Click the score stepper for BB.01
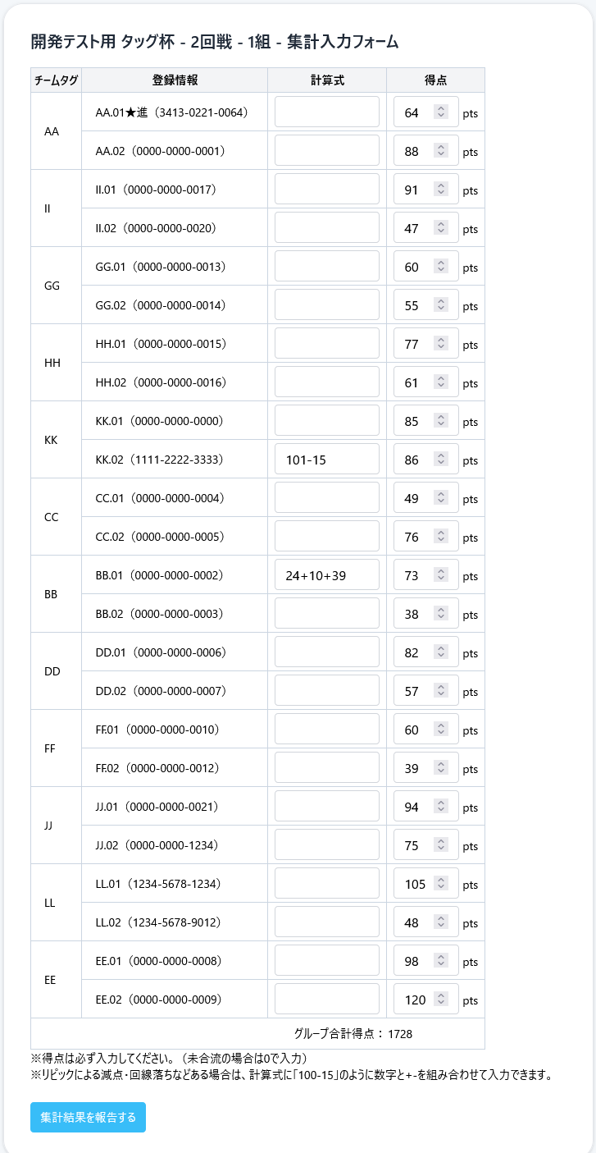596x1153 pixels. pyautogui.click(x=441, y=575)
